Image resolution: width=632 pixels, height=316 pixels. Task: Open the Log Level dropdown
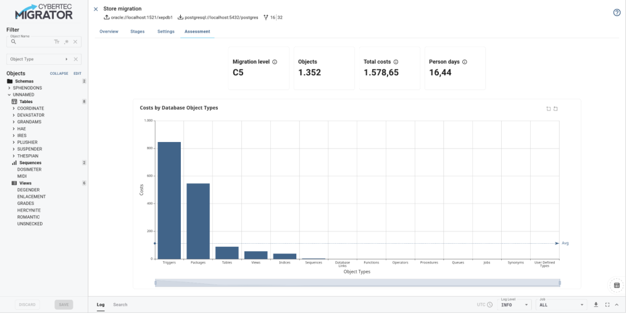tap(514, 304)
